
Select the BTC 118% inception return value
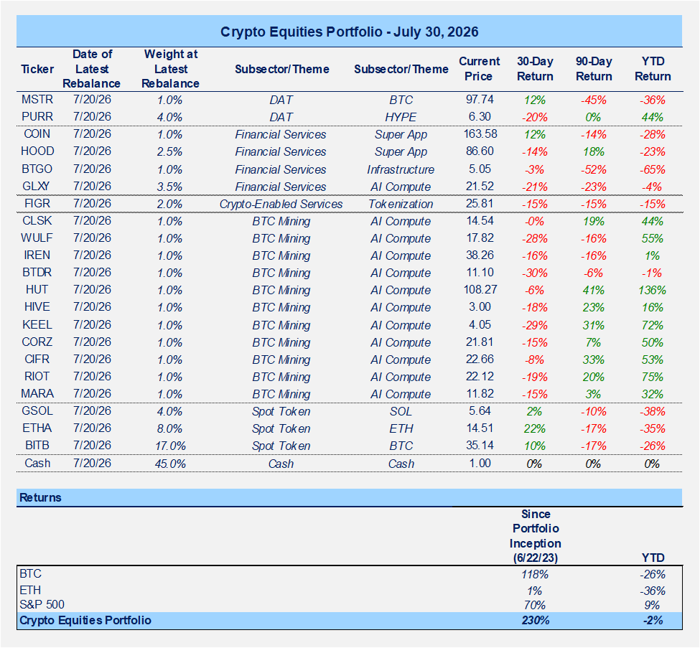coord(535,574)
